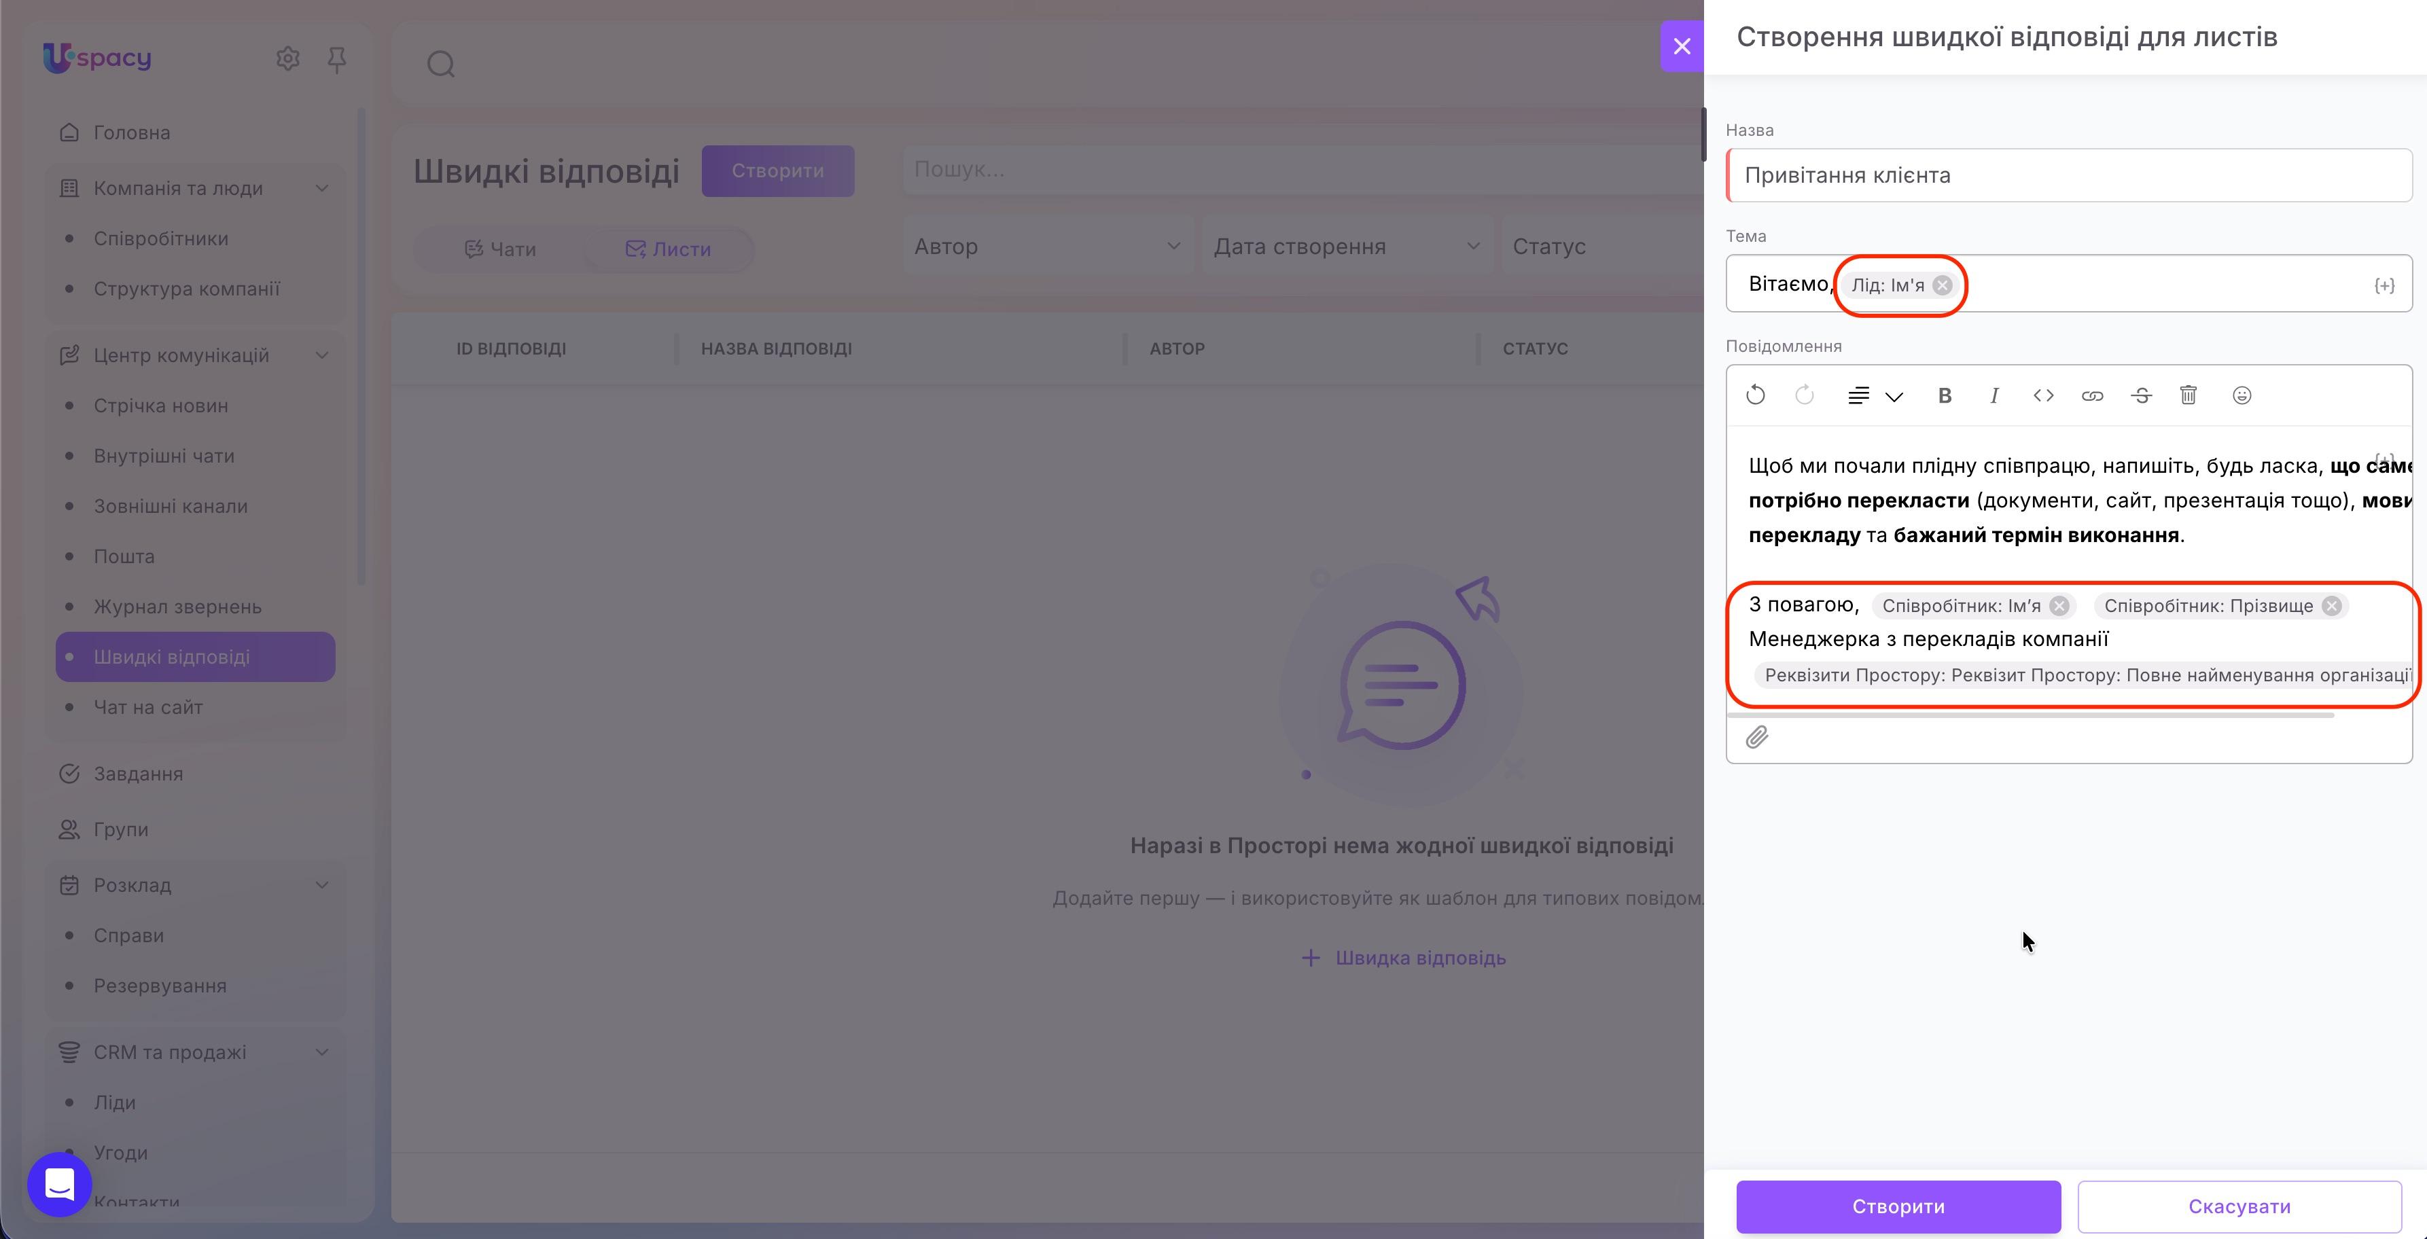Open 'Журнал звернень' menu item

177,606
